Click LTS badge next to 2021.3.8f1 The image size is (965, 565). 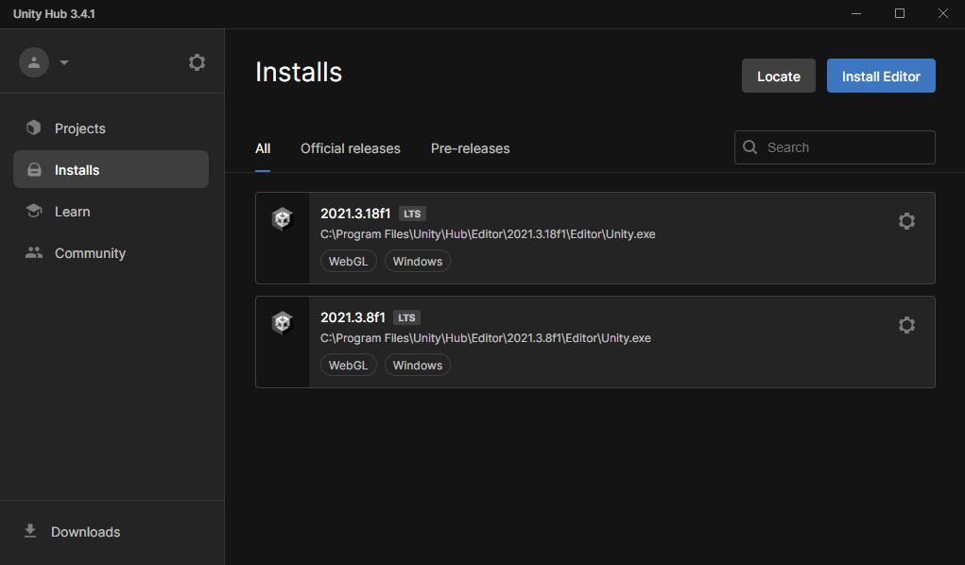pos(406,317)
